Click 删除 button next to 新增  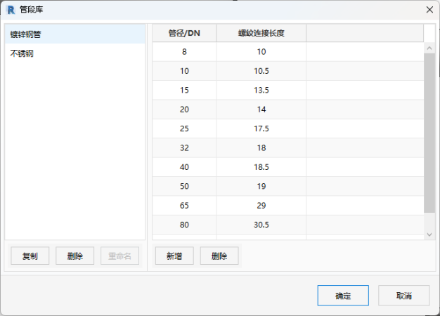(x=219, y=256)
